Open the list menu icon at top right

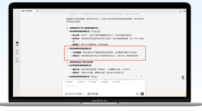click(181, 11)
